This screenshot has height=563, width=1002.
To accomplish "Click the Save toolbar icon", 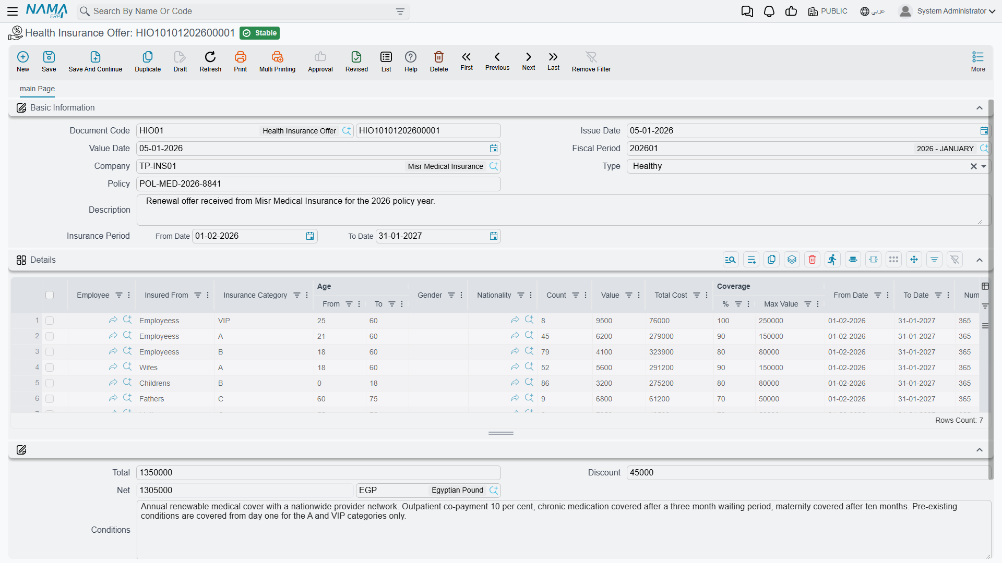I will (49, 61).
